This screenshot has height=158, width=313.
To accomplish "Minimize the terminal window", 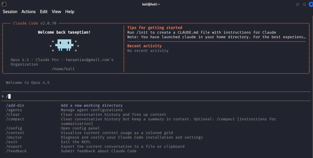I will tap(298, 4).
